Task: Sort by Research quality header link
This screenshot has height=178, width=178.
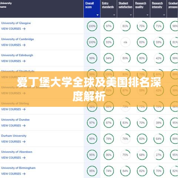Action: 141,5
